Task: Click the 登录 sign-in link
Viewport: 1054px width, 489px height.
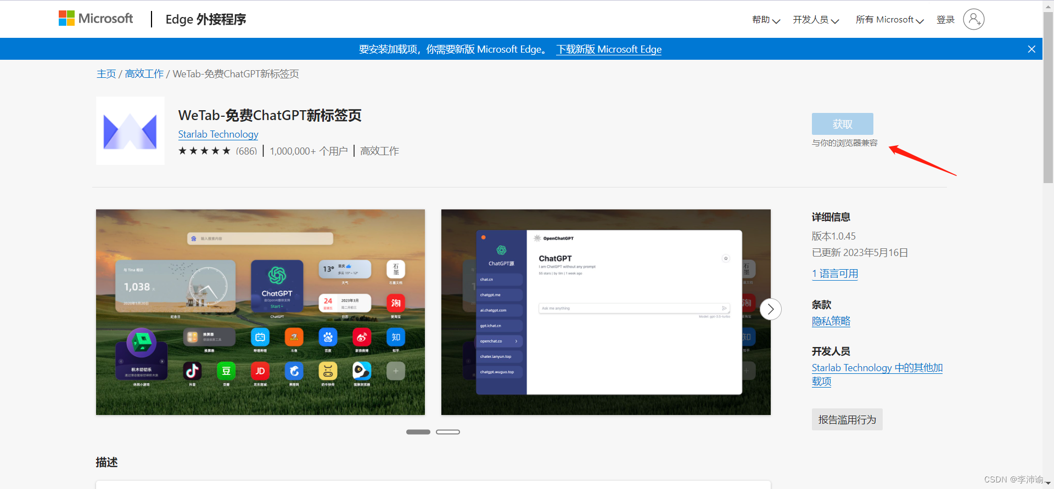Action: tap(945, 20)
